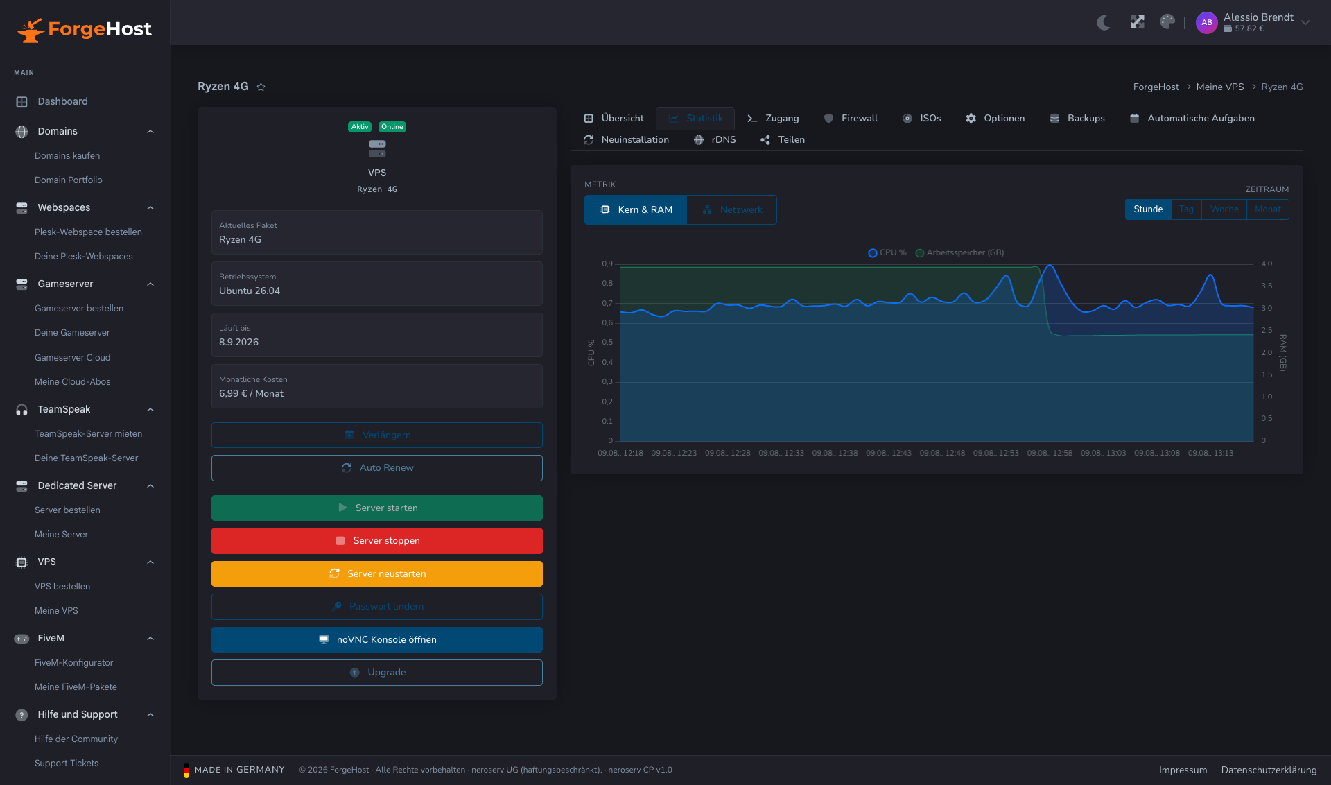Select the Monat time range
This screenshot has width=1331, height=785.
coord(1267,209)
